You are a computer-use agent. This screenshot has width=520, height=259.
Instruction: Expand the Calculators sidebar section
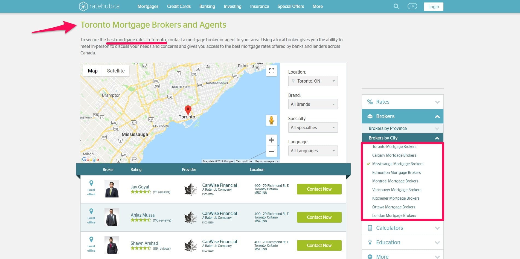coord(403,228)
